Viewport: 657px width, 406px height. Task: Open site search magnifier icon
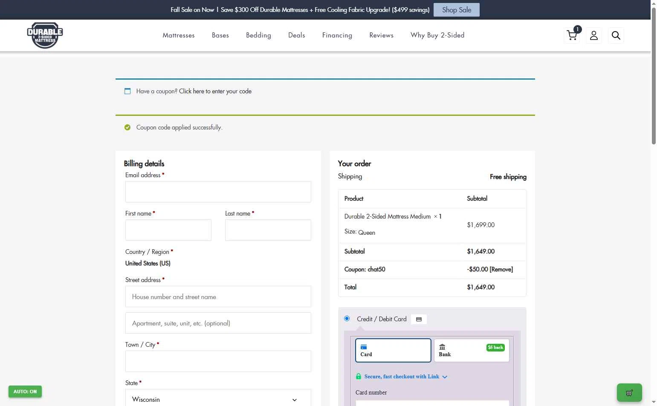pos(616,35)
